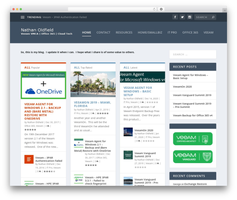The image size is (237, 200).
Task: Visit the Facebook social icon
Action: point(175,17)
